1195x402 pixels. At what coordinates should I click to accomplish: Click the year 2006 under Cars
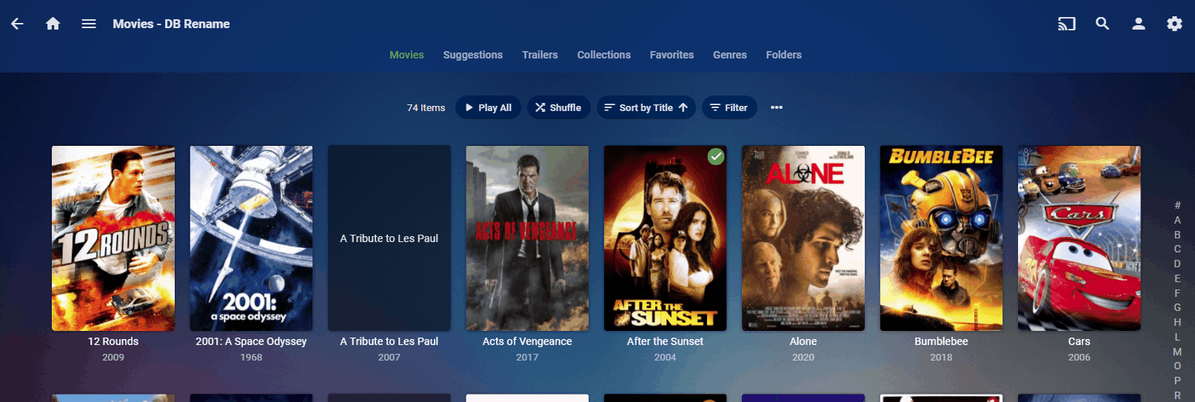(1079, 357)
